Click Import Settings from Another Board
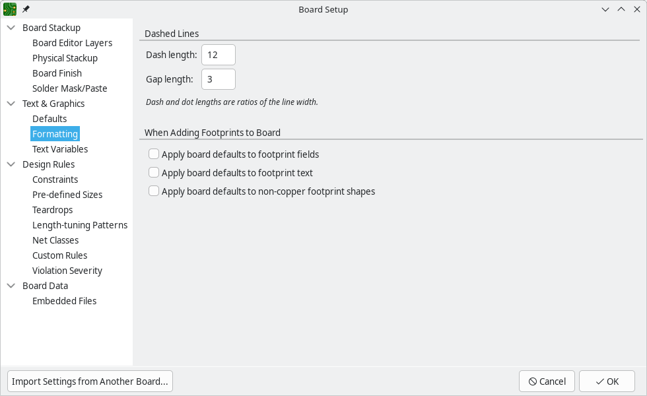This screenshot has height=396, width=647. (x=89, y=381)
